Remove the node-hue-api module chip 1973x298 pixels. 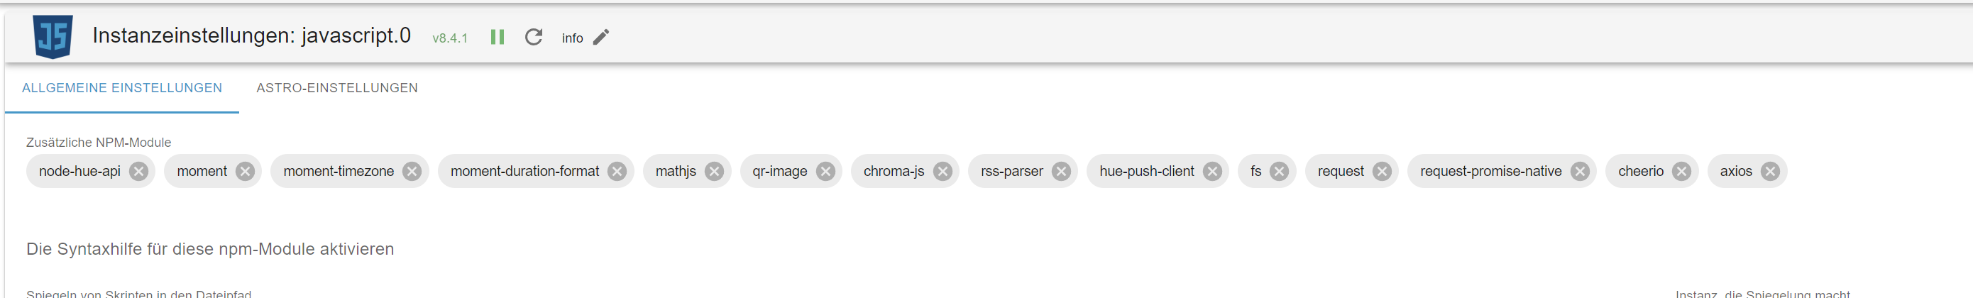138,171
